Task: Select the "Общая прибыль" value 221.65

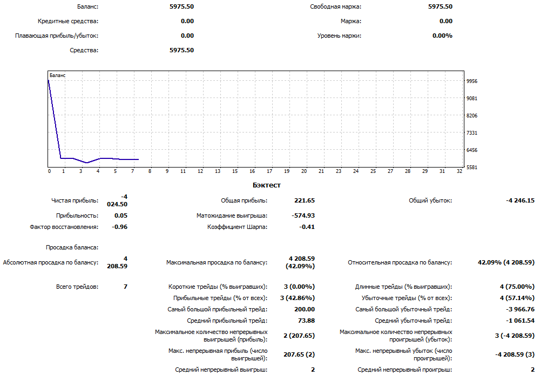Action: click(x=304, y=200)
